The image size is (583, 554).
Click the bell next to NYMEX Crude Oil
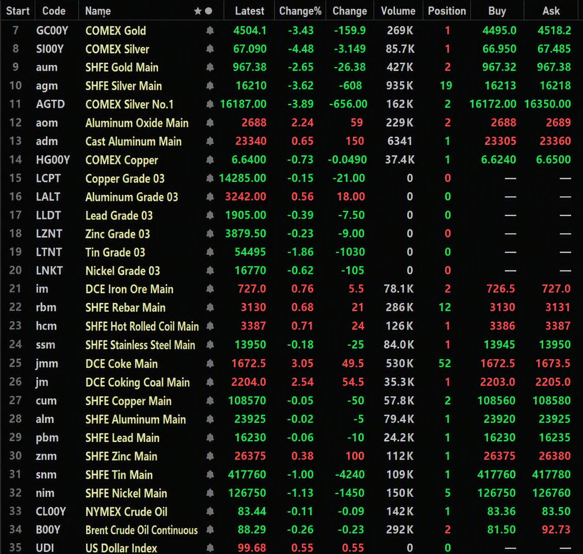(x=210, y=511)
